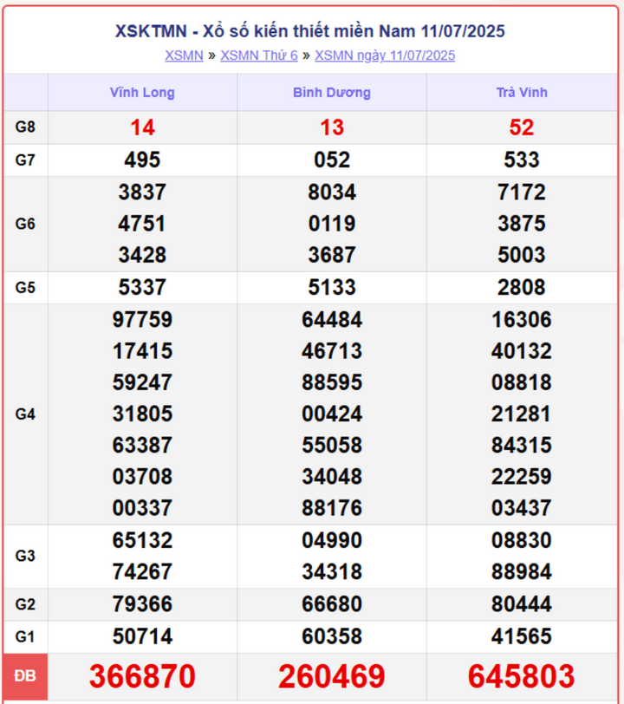This screenshot has width=624, height=704.
Task: Click the page title XSKTMN heading
Action: [309, 31]
